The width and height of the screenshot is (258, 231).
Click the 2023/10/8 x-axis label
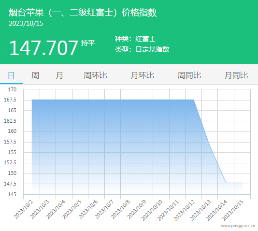pyautogui.click(x=121, y=209)
